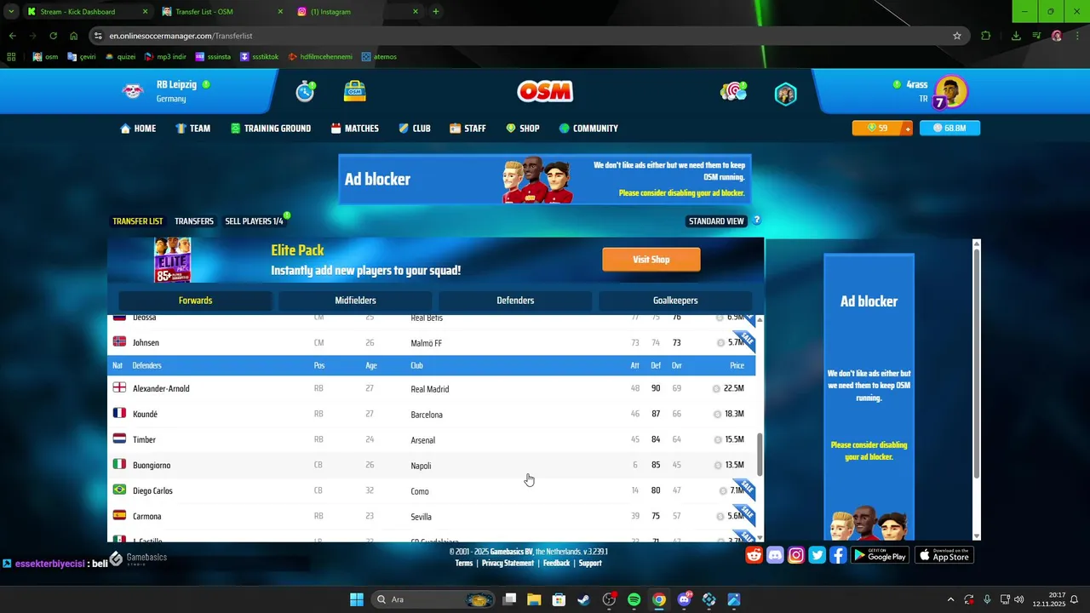Jump to the Forwards section

tap(195, 301)
